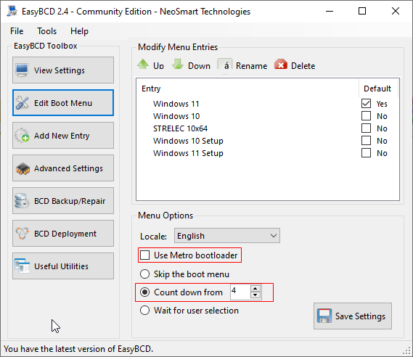Click the green Up arrow icon
The image size is (413, 357).
pyautogui.click(x=143, y=64)
